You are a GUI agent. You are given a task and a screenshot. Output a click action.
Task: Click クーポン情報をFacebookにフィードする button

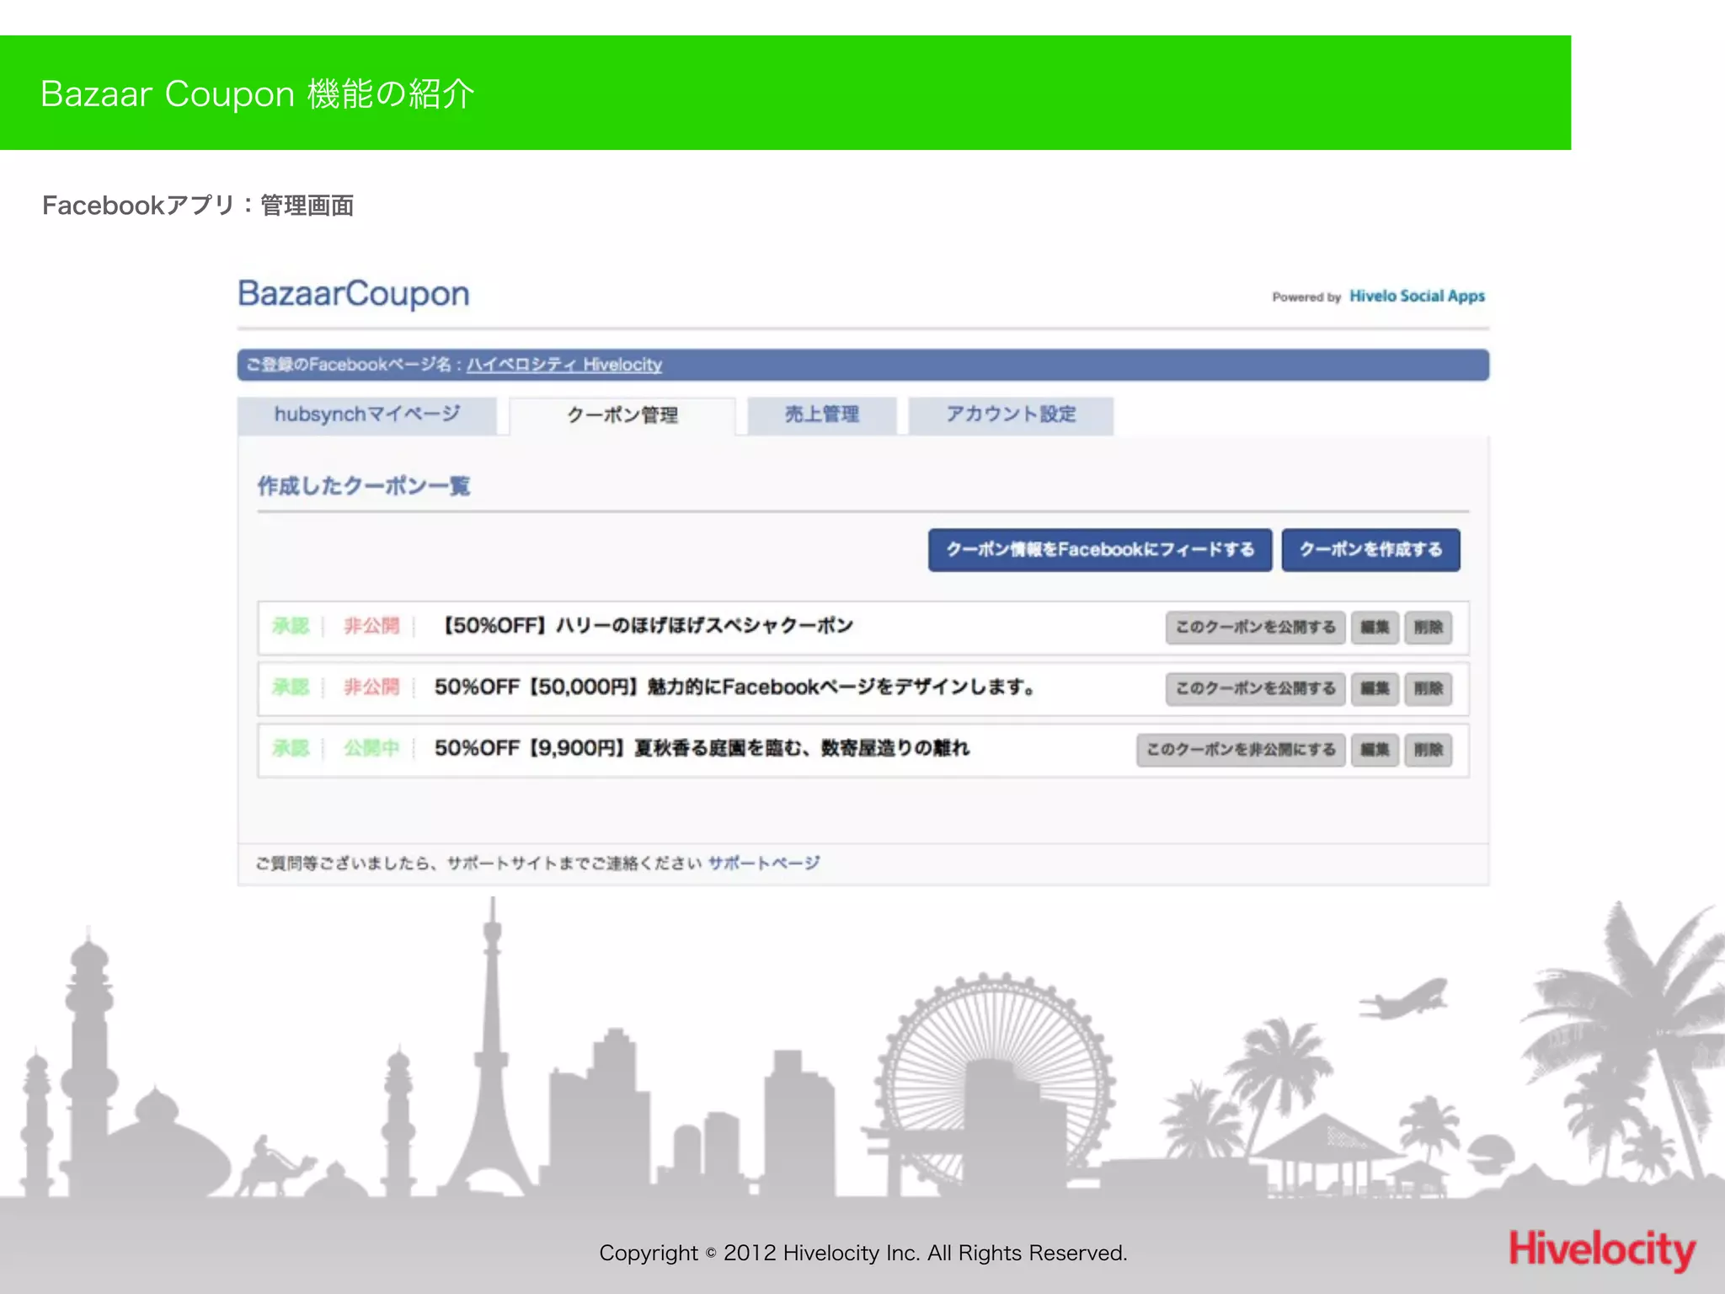(1100, 550)
